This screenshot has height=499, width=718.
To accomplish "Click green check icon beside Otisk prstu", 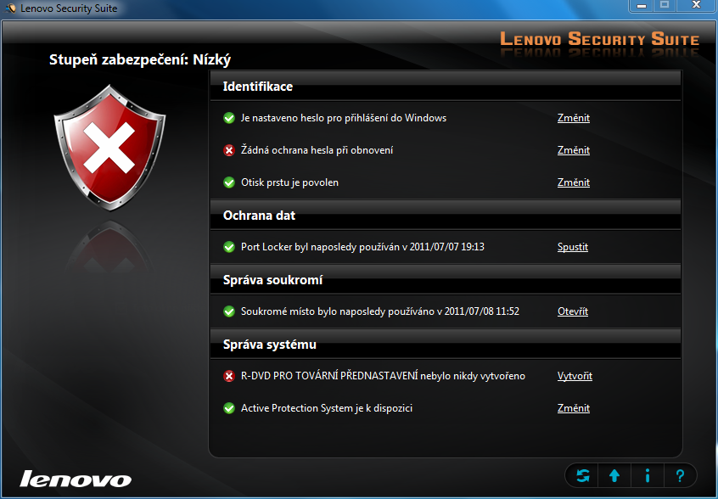I will (x=229, y=182).
